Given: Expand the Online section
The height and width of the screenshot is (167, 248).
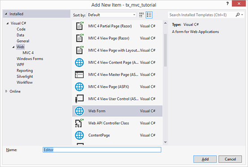Looking at the screenshot, I should [x=6, y=91].
